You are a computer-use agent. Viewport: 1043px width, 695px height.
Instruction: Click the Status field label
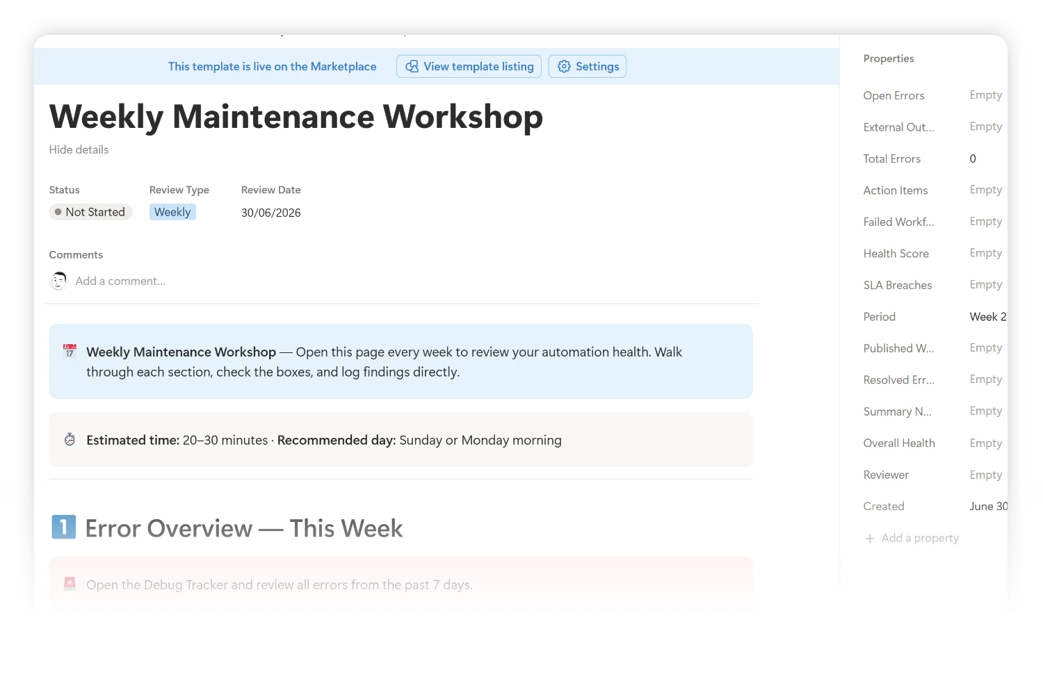(64, 190)
